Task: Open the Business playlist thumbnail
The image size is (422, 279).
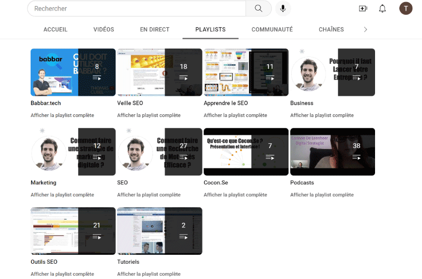Action: [333, 72]
